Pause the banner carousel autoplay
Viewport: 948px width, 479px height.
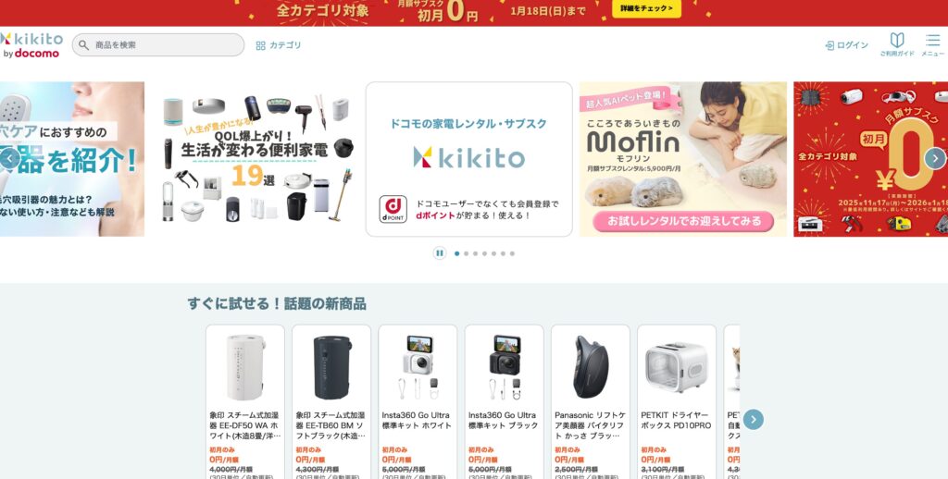click(440, 253)
